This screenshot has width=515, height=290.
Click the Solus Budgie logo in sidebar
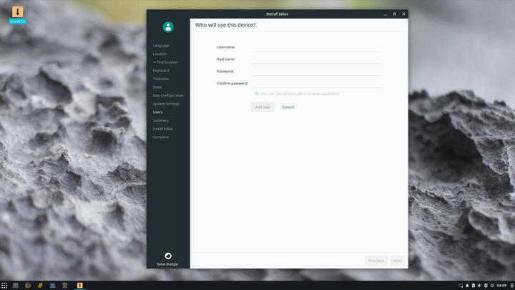pos(168,256)
